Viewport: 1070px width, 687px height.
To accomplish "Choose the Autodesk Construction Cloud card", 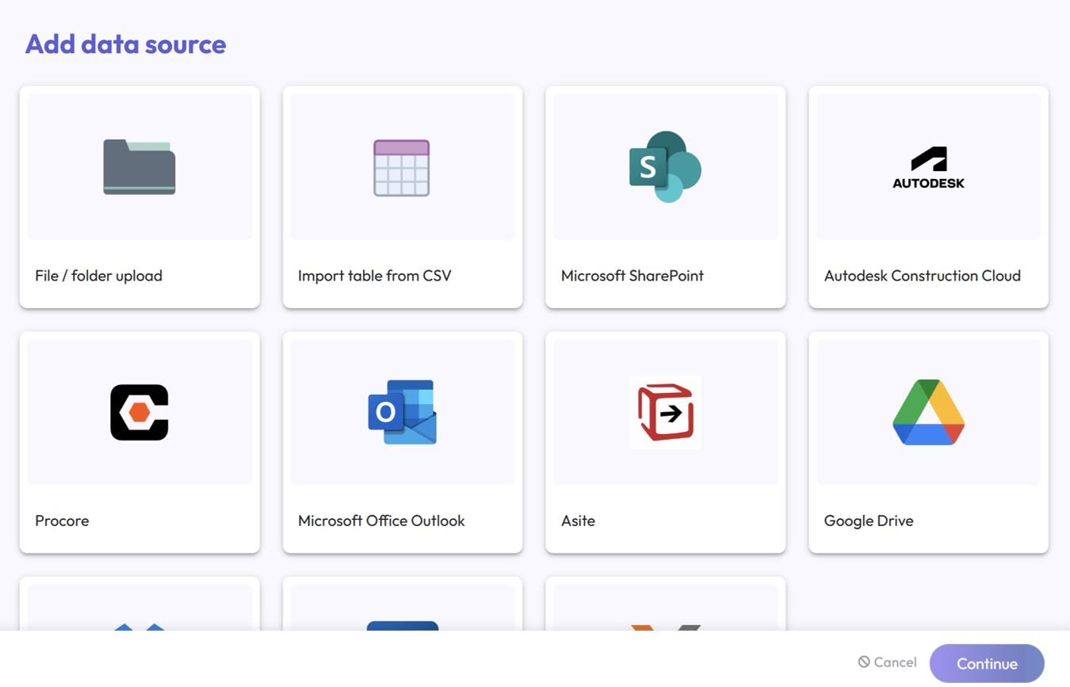I will 927,196.
